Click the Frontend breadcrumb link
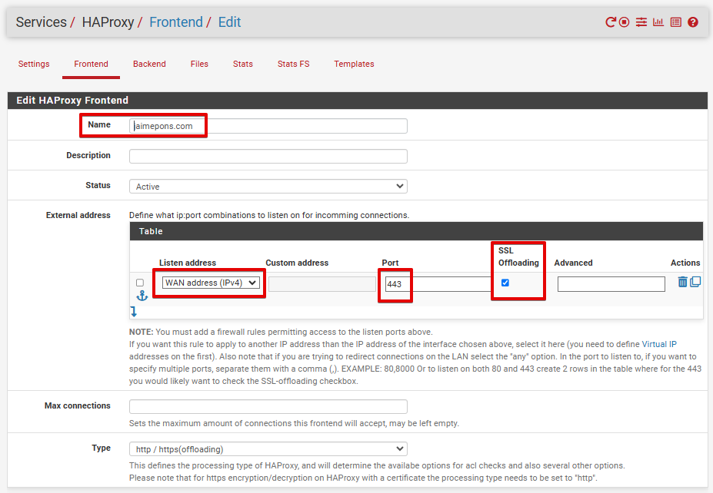 click(x=176, y=22)
